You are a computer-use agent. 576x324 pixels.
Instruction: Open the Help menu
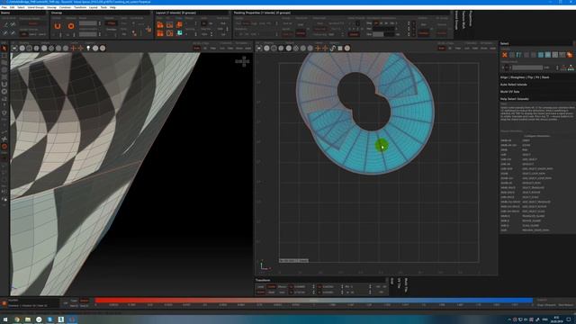(112, 7)
